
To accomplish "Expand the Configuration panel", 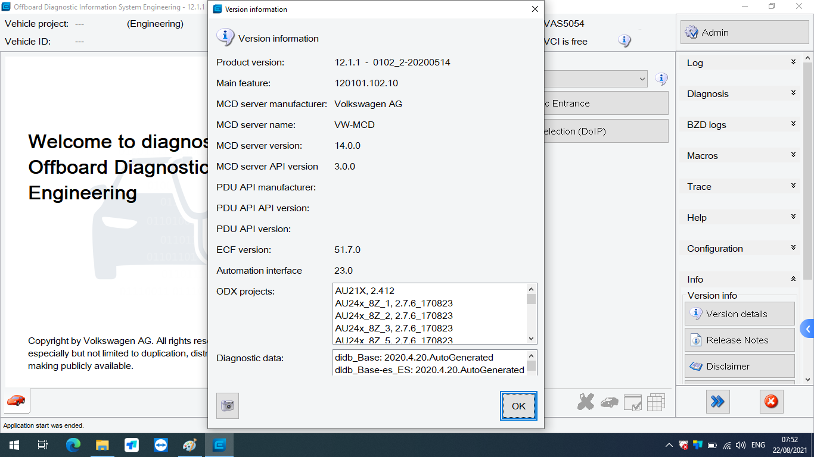I will (740, 248).
